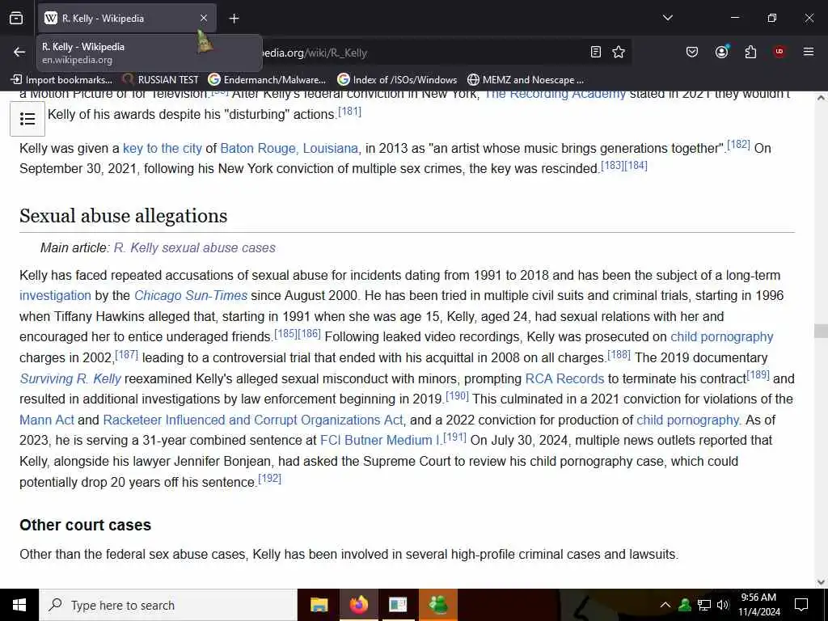Open Racketeer Influenced and Corrupt Organizations Act link

pyautogui.click(x=253, y=420)
